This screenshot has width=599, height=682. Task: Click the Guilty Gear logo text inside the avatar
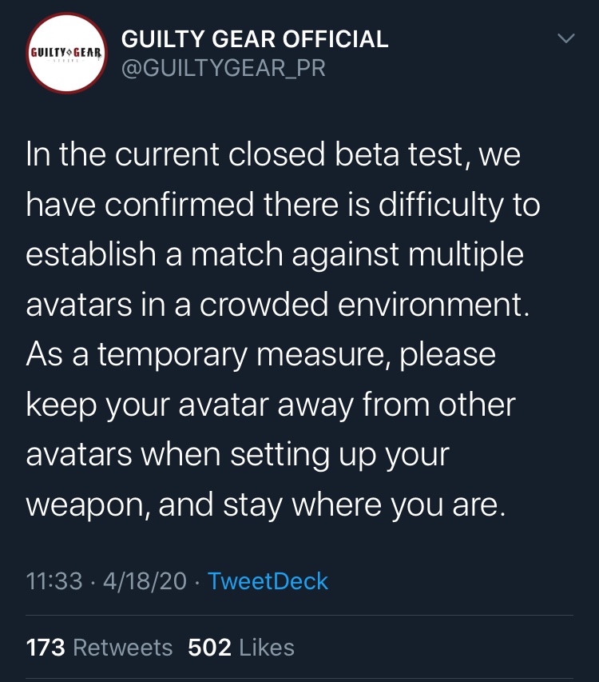click(x=66, y=53)
